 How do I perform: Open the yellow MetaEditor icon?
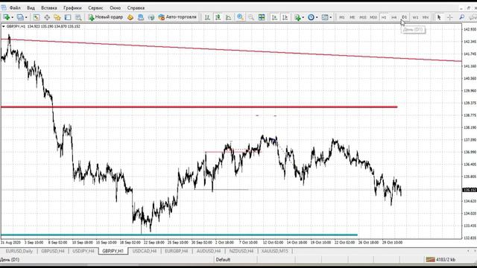coord(130,17)
